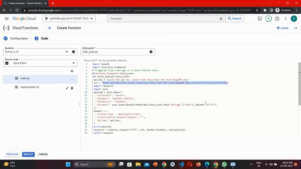Bookmark this page with the star icon
301x169 pixels.
(257, 10)
